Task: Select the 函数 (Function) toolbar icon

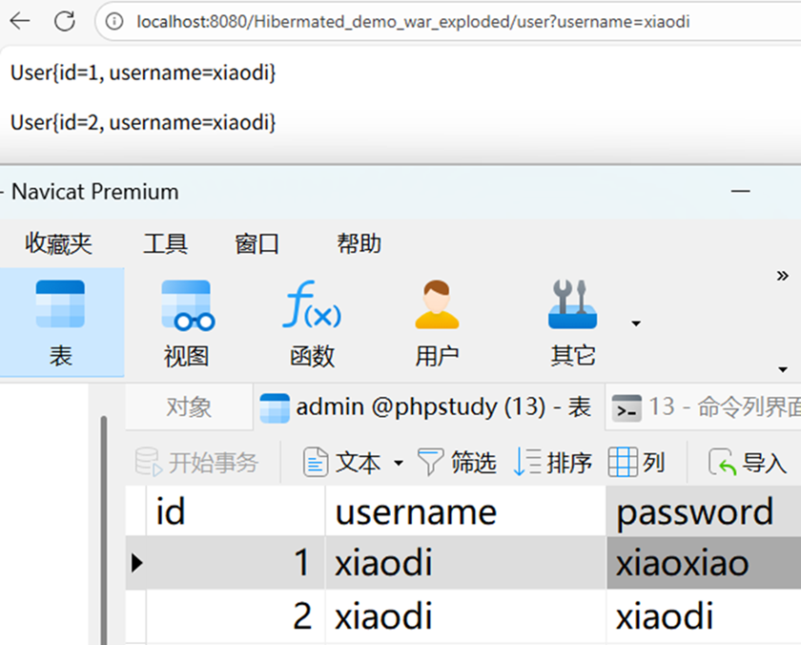Action: pos(312,323)
